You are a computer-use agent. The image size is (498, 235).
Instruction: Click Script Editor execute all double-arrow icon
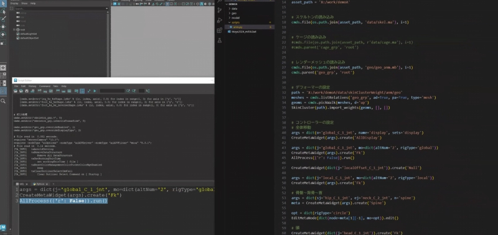tap(89, 91)
